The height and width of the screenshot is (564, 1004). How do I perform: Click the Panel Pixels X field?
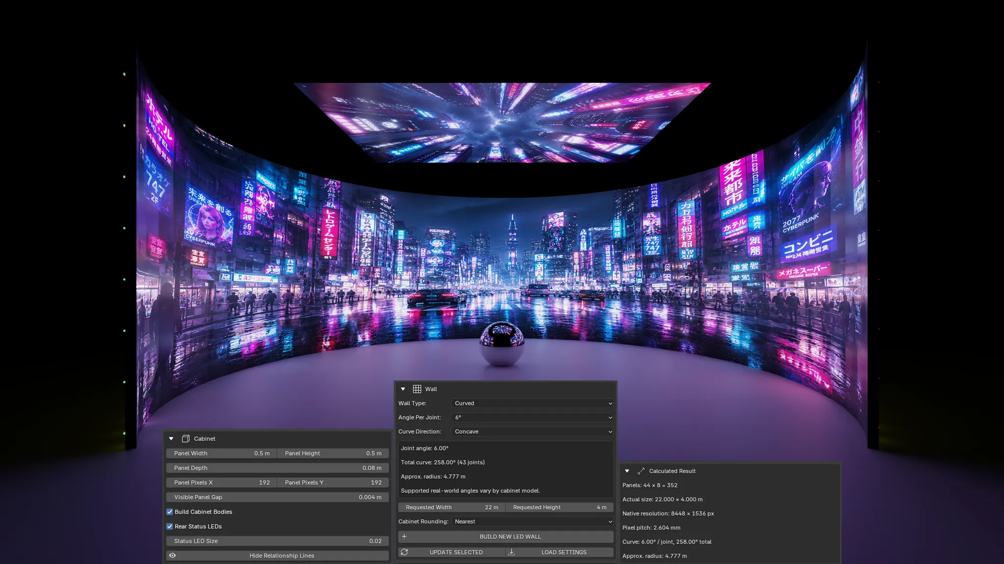coord(222,483)
